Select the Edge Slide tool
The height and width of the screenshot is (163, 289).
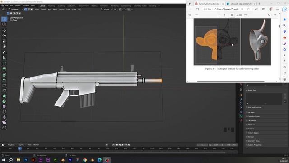click(x=4, y=112)
